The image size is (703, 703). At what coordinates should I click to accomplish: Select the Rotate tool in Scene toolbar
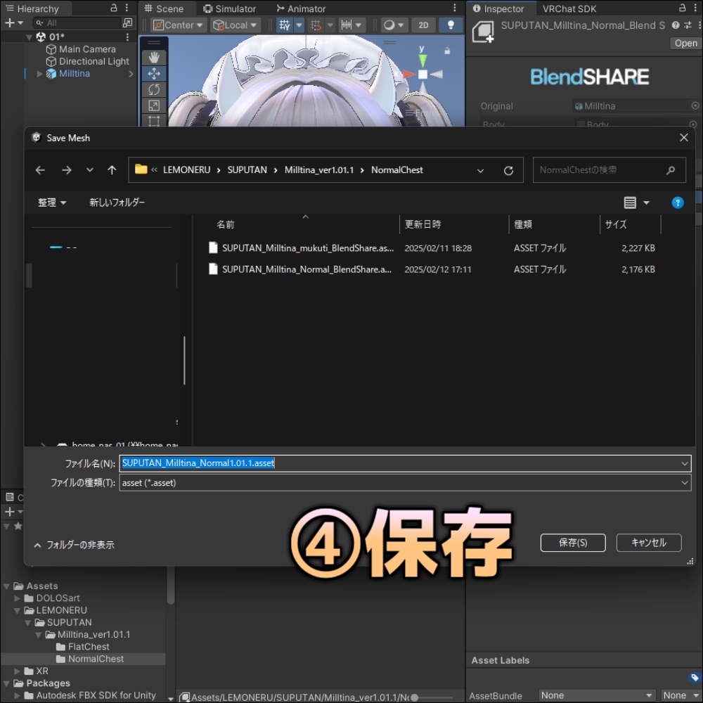pyautogui.click(x=154, y=90)
